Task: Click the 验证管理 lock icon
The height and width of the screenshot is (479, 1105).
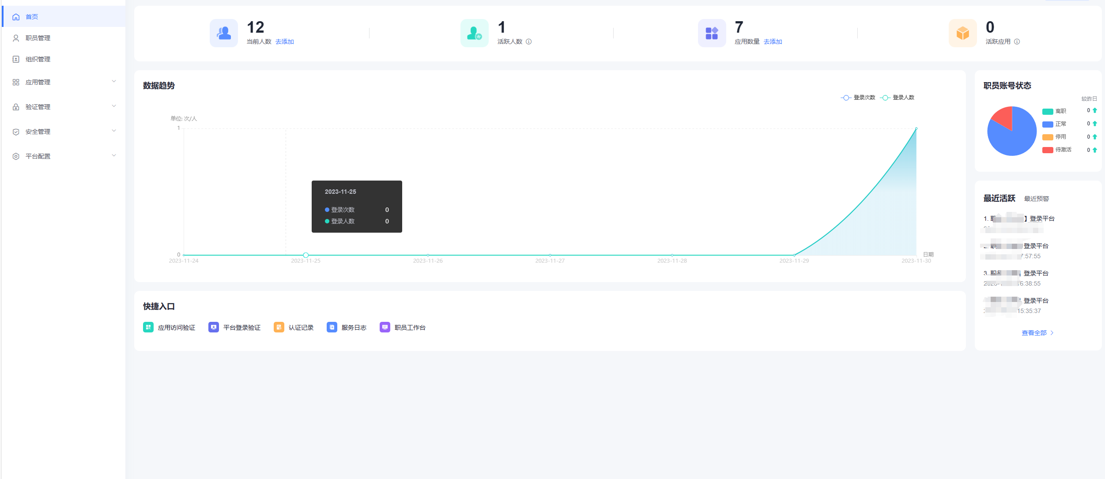Action: [x=16, y=107]
